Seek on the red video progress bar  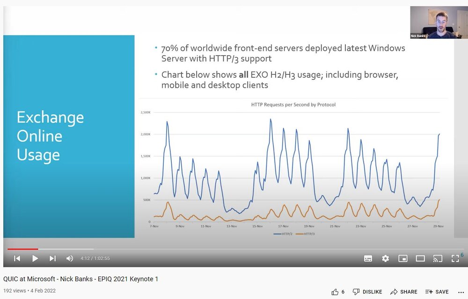pyautogui.click(x=22, y=249)
